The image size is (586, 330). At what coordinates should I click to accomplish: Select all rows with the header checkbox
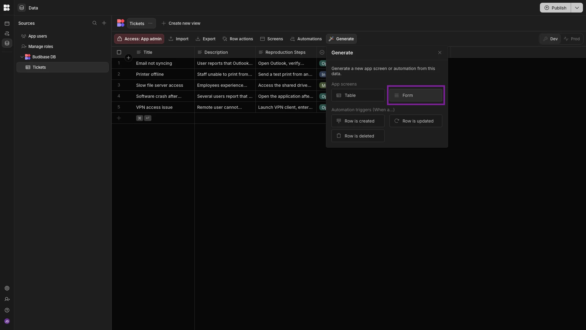tap(119, 52)
